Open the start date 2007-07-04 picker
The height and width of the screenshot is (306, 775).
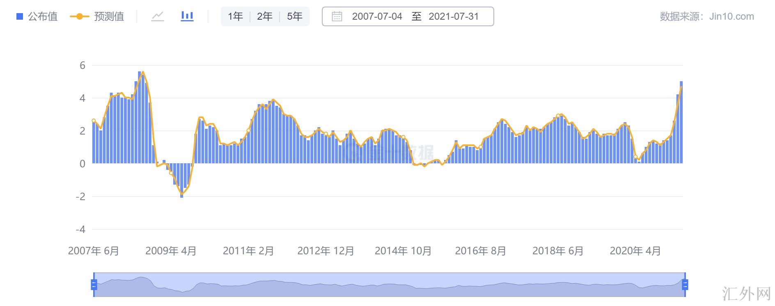pos(377,16)
